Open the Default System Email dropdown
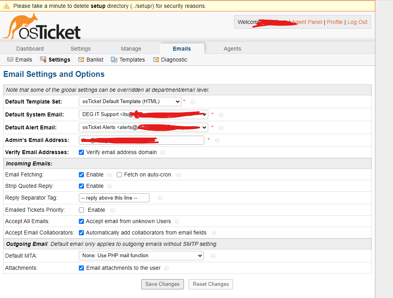Image resolution: width=393 pixels, height=298 pixels. 144,114
